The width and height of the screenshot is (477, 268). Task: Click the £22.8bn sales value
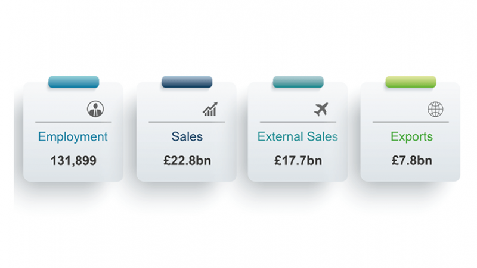pos(187,160)
